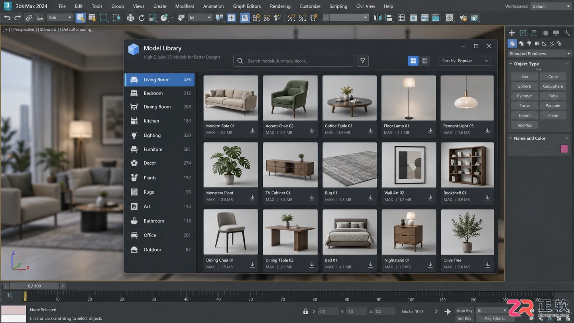This screenshot has width=574, height=323.
Task: Click the Undo arrow in the main toolbar
Action: pos(7,18)
